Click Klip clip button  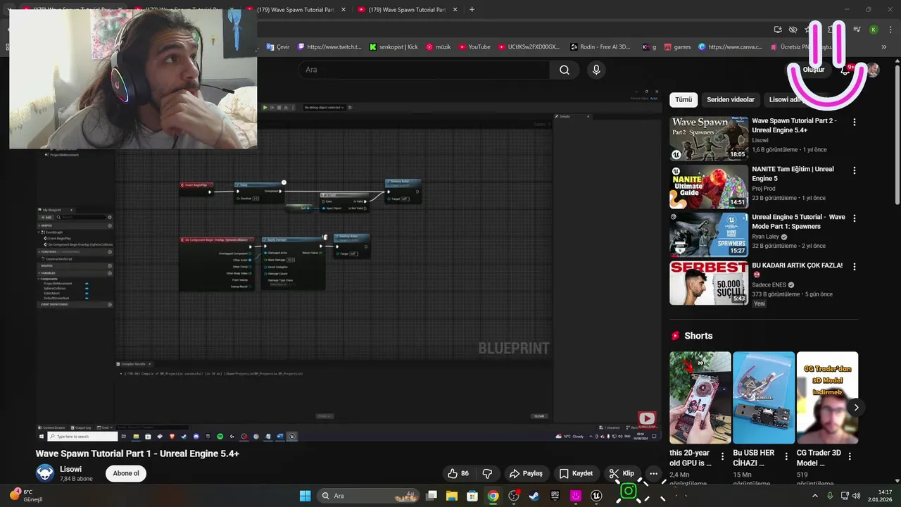click(622, 473)
